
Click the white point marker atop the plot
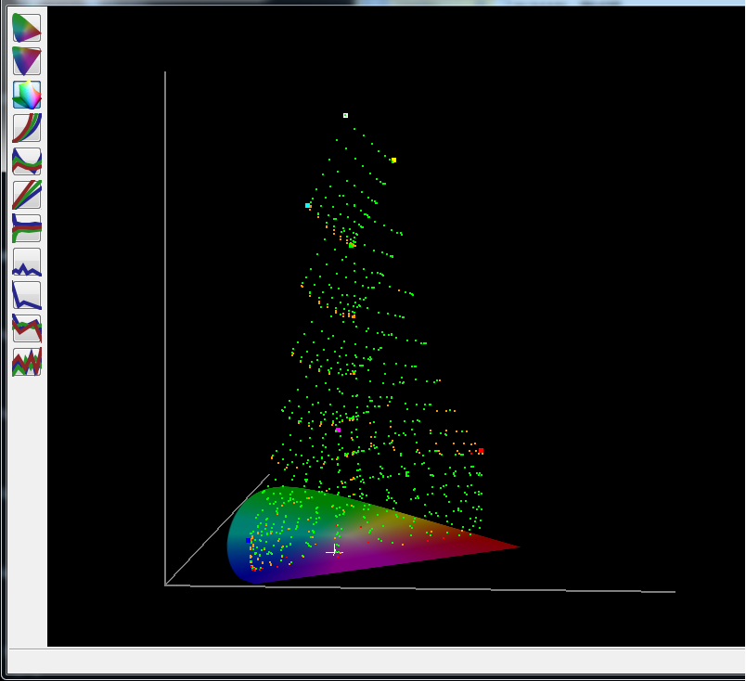click(x=345, y=115)
